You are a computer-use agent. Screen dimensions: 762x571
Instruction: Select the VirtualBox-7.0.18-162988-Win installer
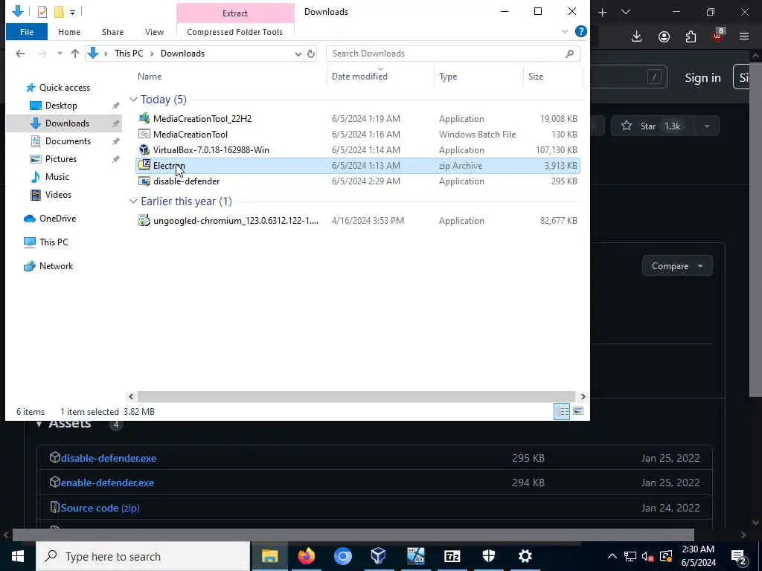[x=358, y=149]
